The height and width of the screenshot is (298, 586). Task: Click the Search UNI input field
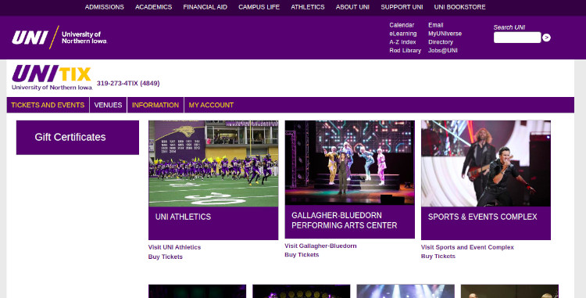pyautogui.click(x=517, y=38)
